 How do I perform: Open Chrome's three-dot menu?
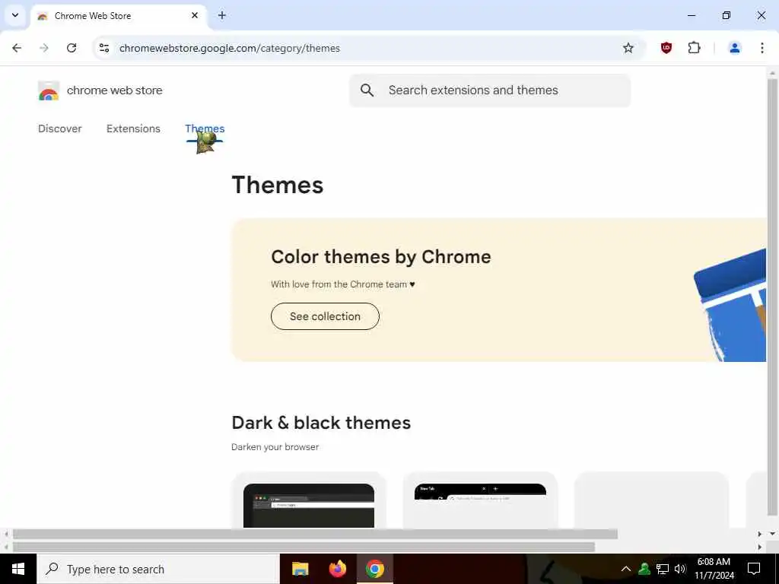pos(762,48)
